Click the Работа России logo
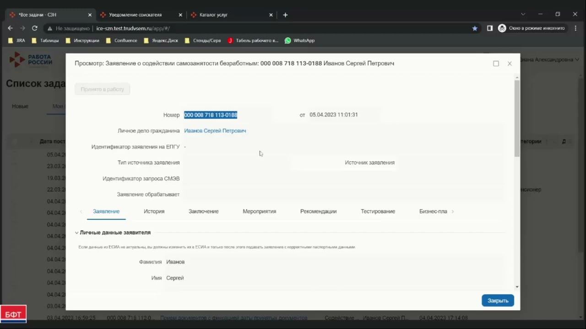The image size is (586, 329). (31, 60)
